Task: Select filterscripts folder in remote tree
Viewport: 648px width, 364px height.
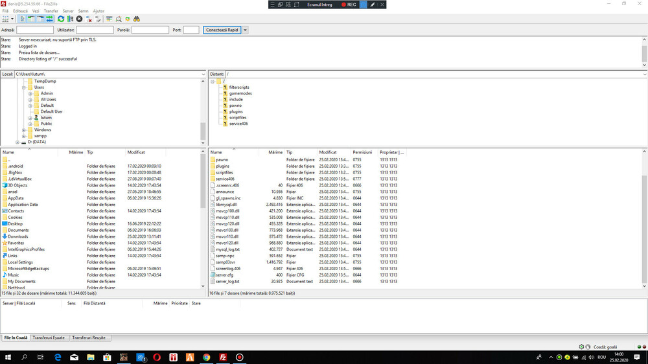Action: tap(239, 87)
